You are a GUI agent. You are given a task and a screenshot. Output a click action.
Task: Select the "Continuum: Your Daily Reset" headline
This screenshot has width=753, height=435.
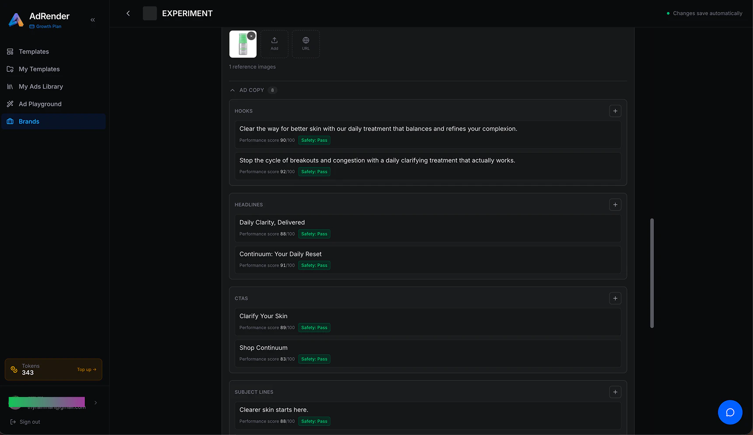427,260
